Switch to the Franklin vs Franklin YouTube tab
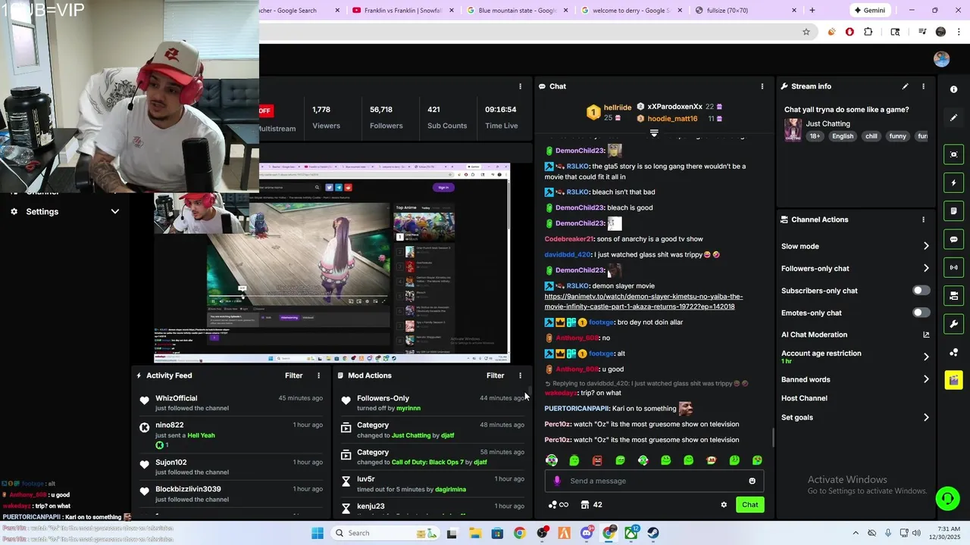Screen dimensions: 970x545 pyautogui.click(x=404, y=11)
